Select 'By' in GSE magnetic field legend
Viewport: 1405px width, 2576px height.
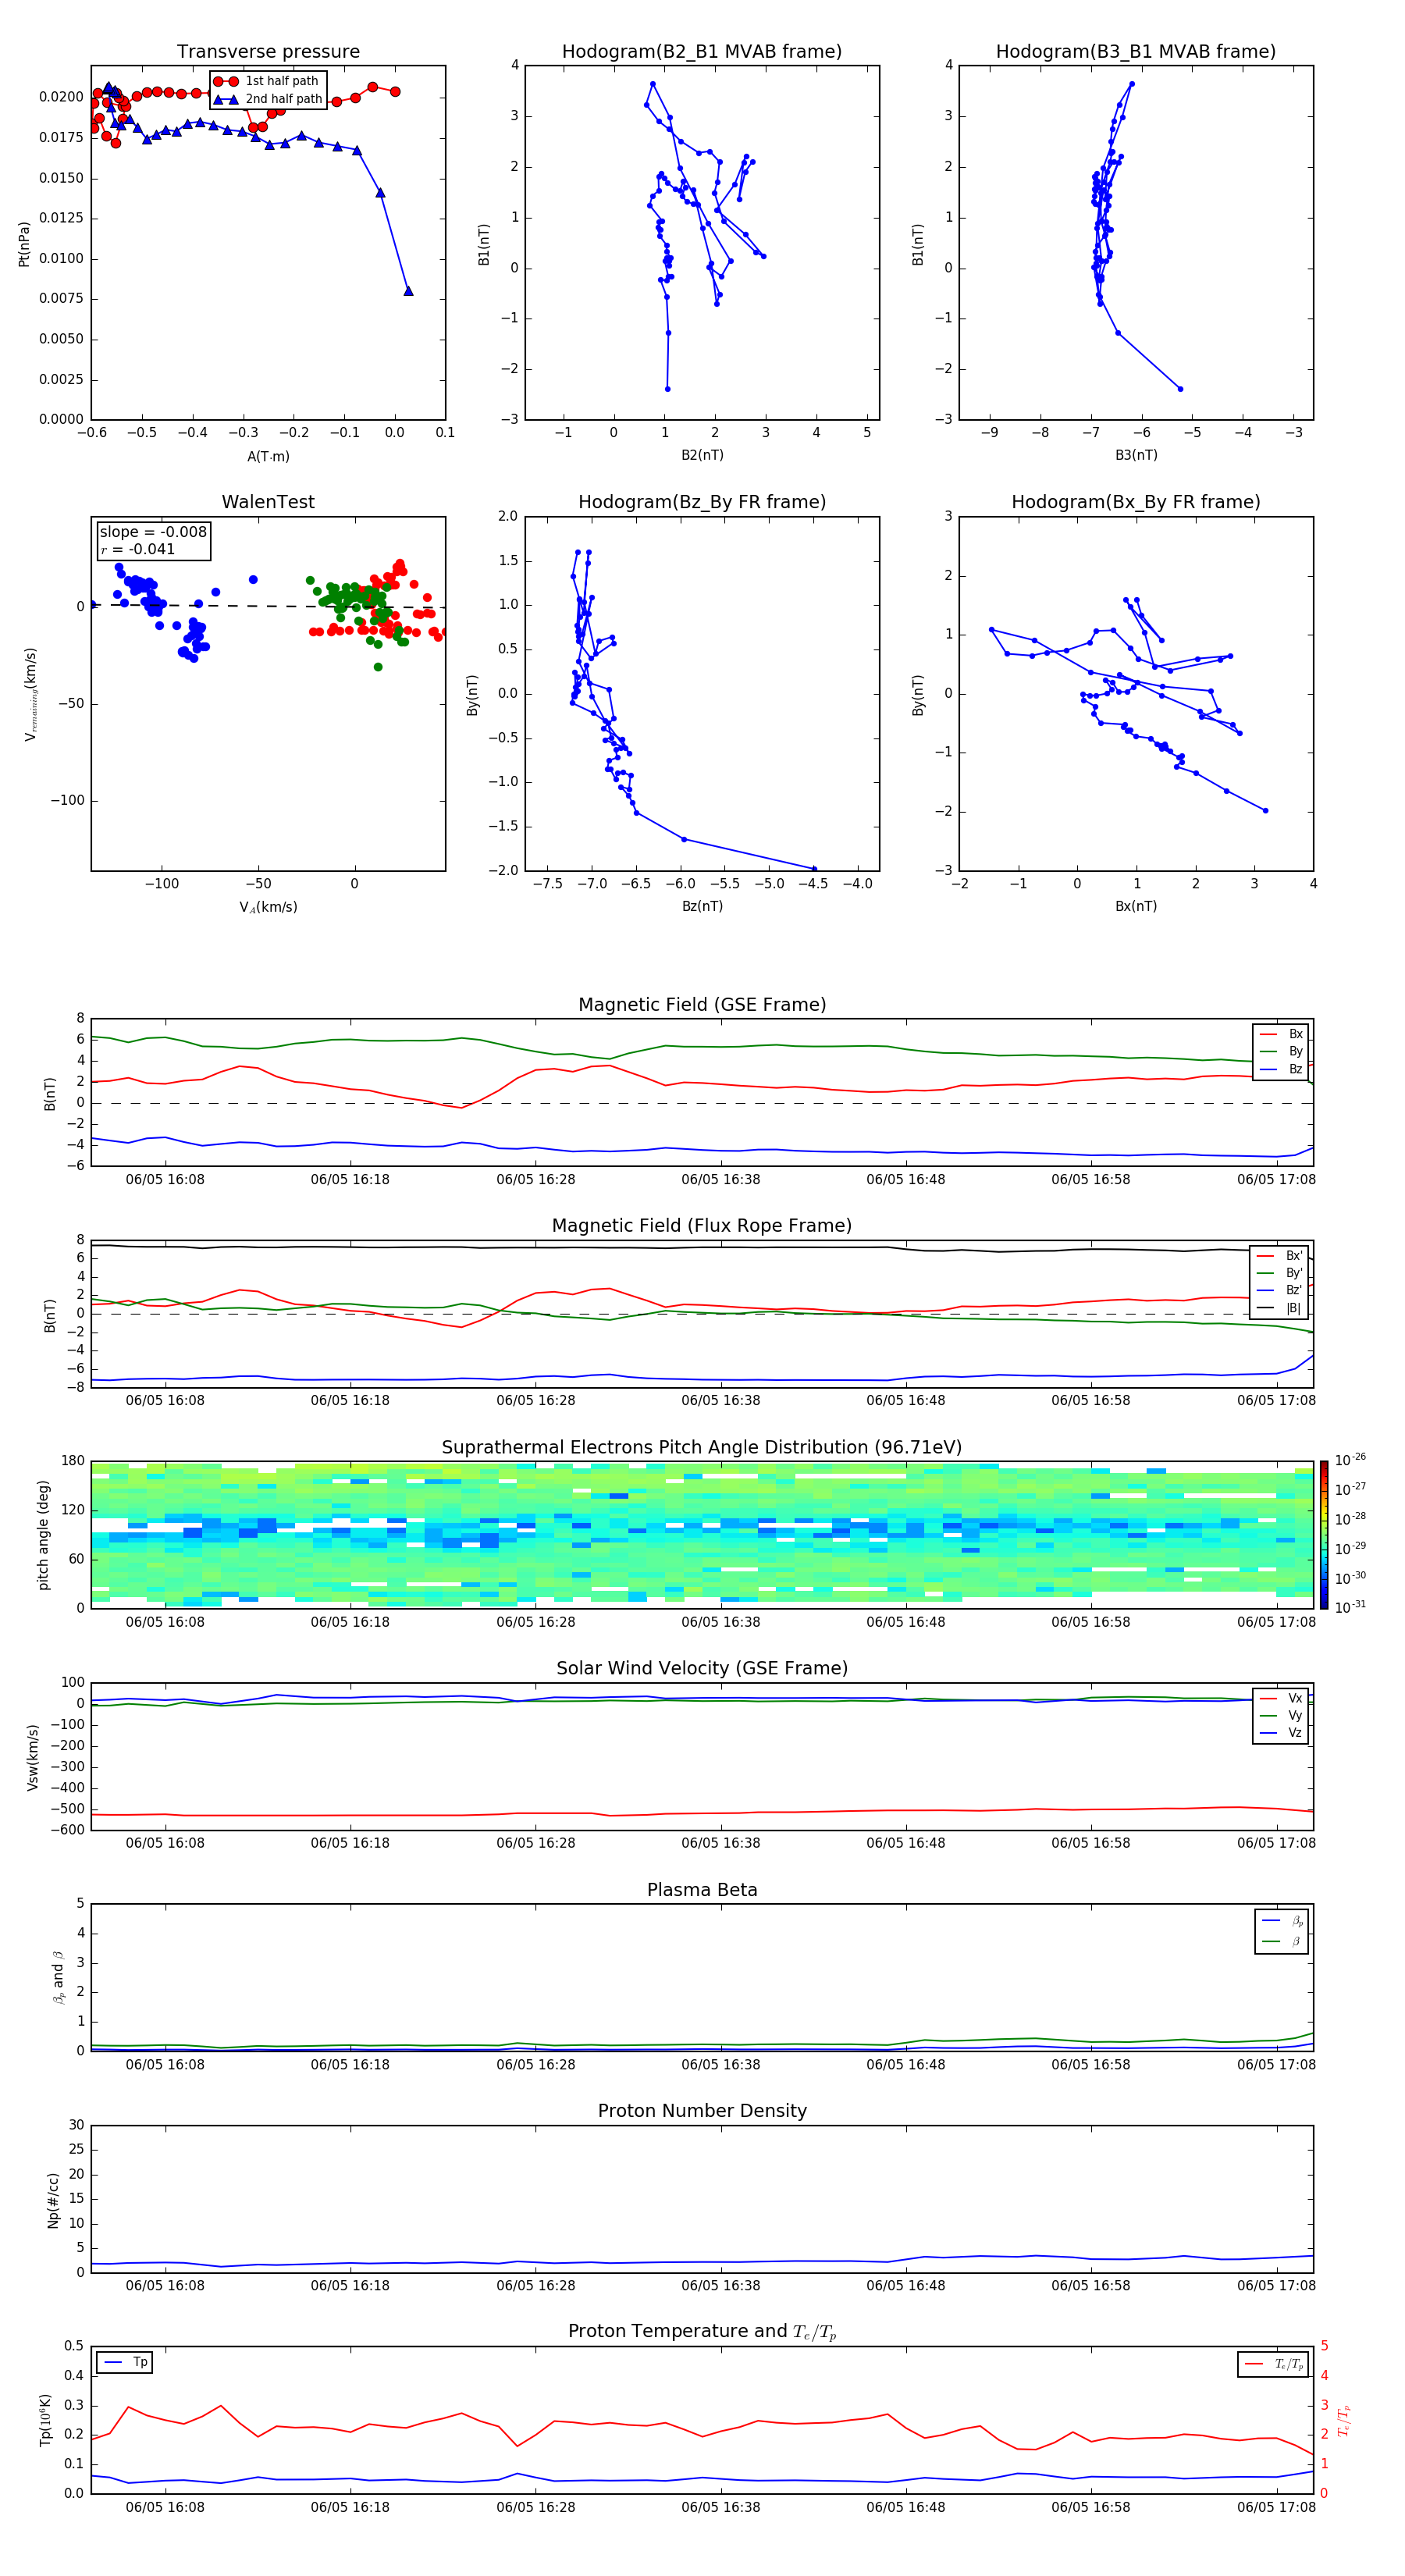click(x=1282, y=1051)
